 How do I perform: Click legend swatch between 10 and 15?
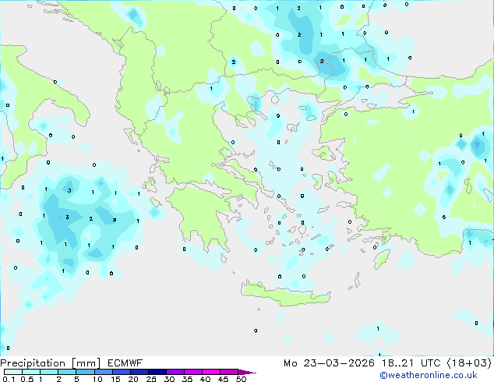(104, 372)
